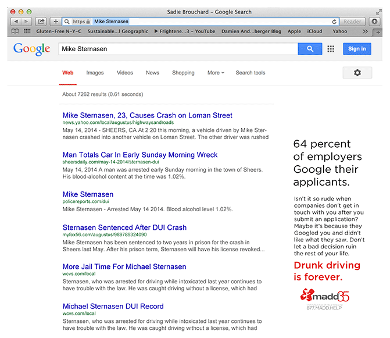Screen dimensions: 390x338
Task: Open Frightene...3 - YouTube bookmark
Action: pos(185,31)
